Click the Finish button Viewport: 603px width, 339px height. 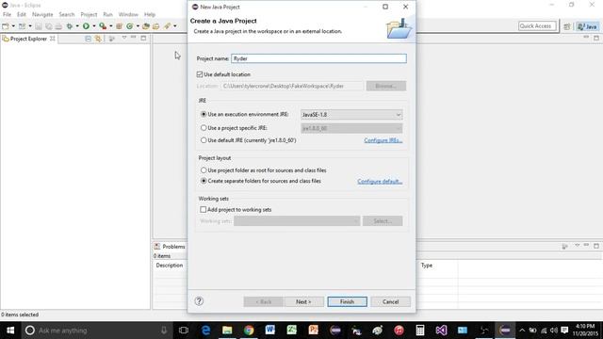tap(347, 301)
